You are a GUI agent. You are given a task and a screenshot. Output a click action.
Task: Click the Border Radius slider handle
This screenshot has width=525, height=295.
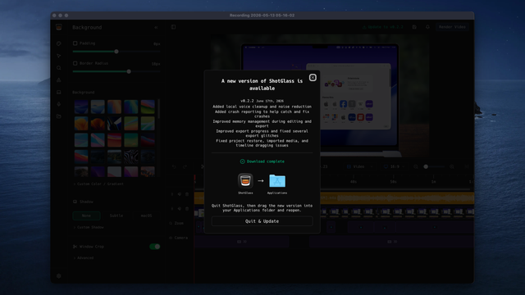(x=129, y=71)
